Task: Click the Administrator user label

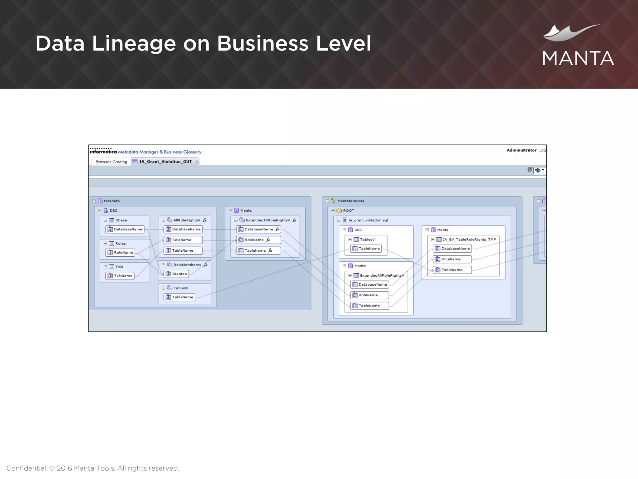Action: pos(521,150)
